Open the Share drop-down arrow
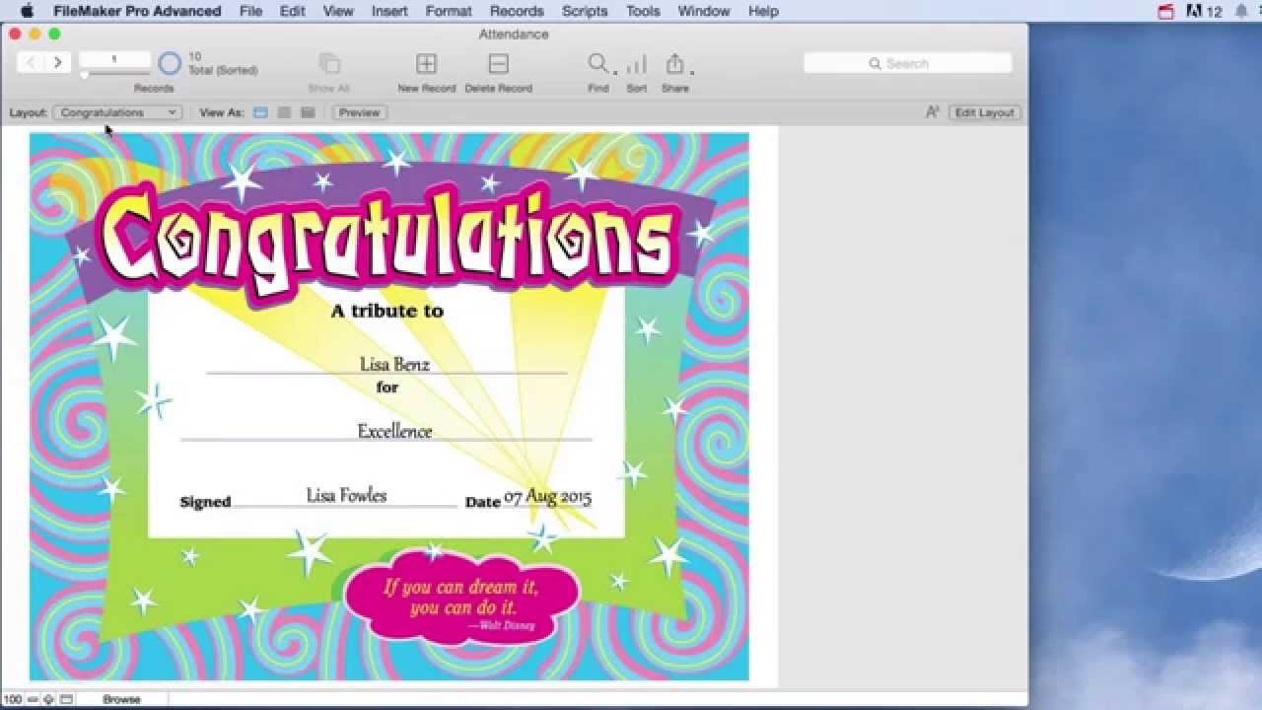Image resolution: width=1262 pixels, height=710 pixels. (691, 72)
